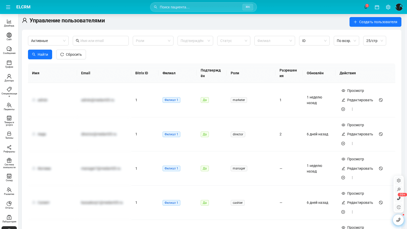Click Редактировать for director row
407x229 pixels.
[x=357, y=134]
